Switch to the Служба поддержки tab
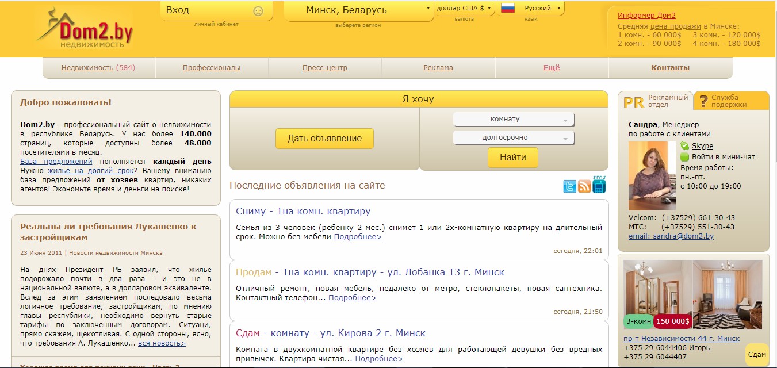777x368 pixels. click(732, 101)
